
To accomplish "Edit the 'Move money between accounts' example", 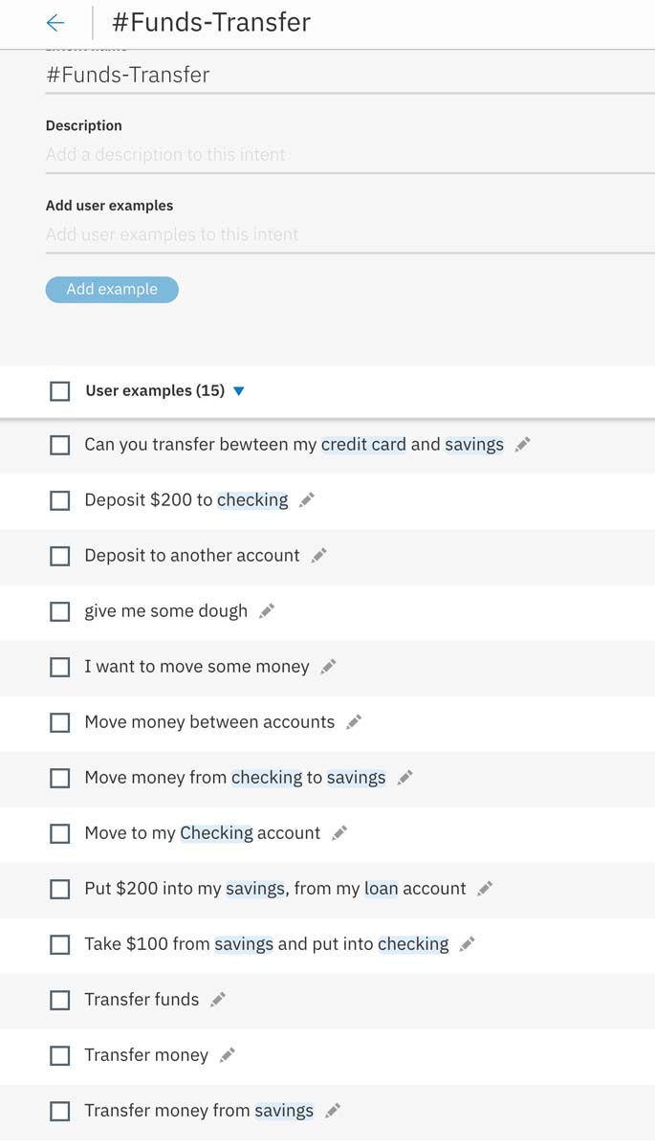I will (x=354, y=722).
